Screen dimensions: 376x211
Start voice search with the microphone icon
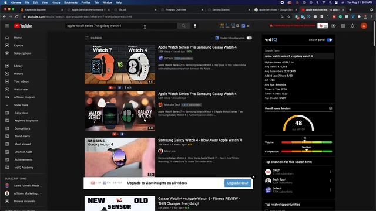[195, 26]
